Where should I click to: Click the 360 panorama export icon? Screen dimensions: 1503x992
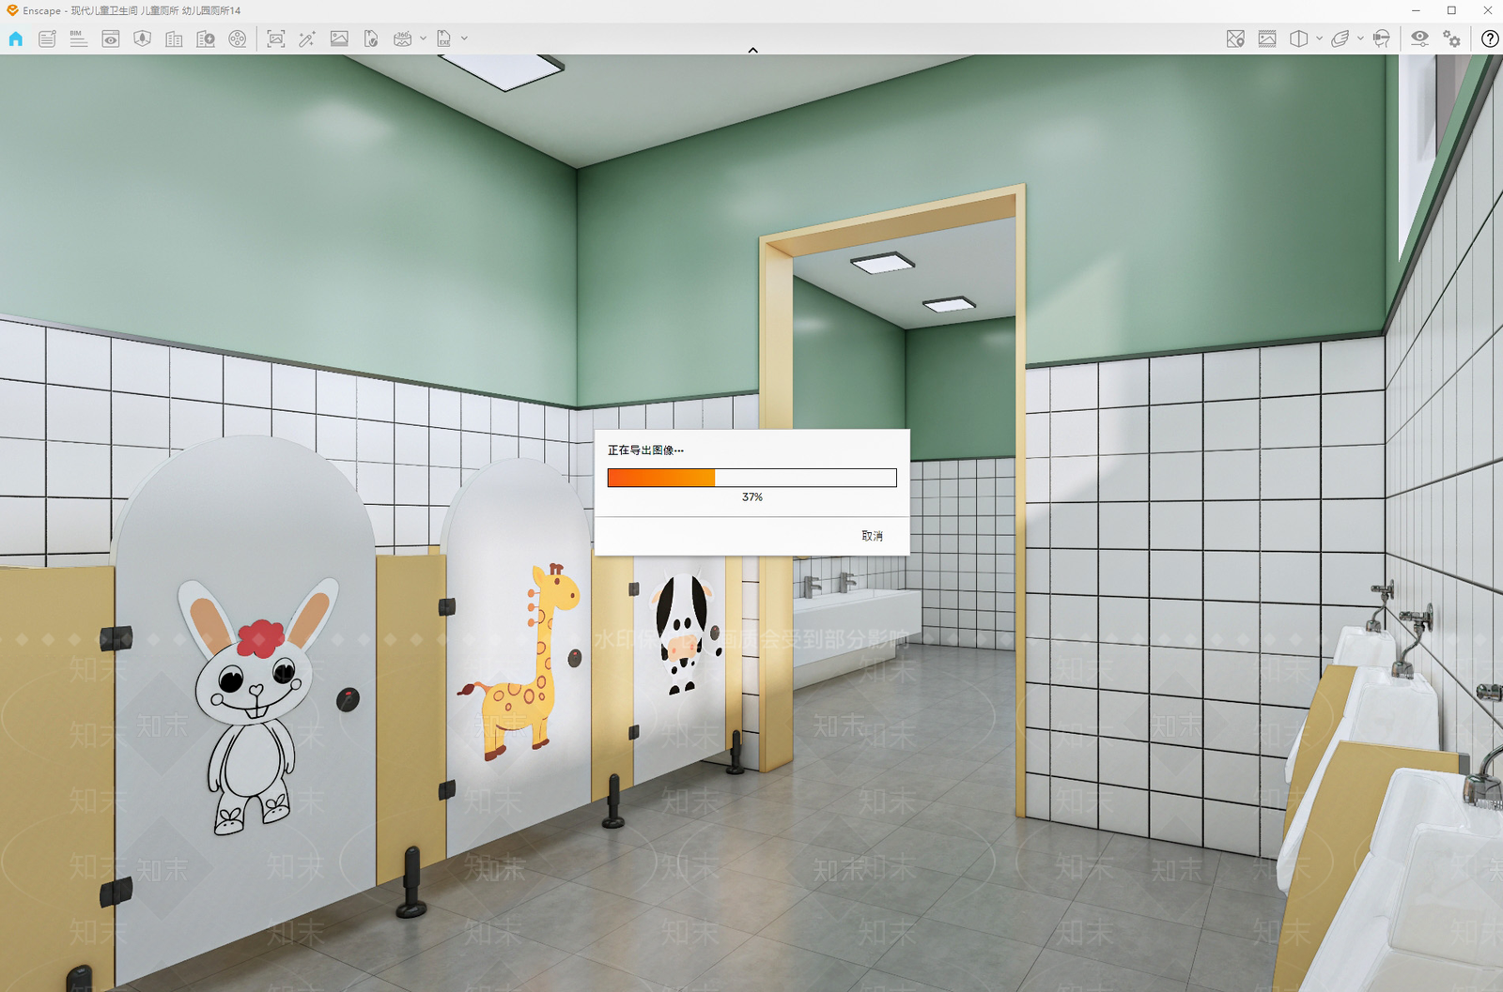tap(403, 38)
